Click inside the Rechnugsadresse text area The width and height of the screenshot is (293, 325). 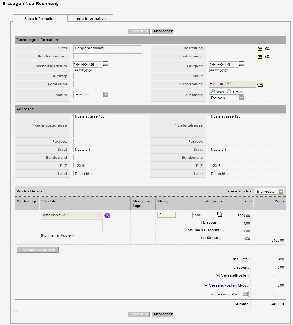click(108, 125)
